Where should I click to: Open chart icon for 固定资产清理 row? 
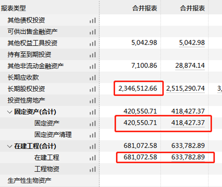[93, 135]
